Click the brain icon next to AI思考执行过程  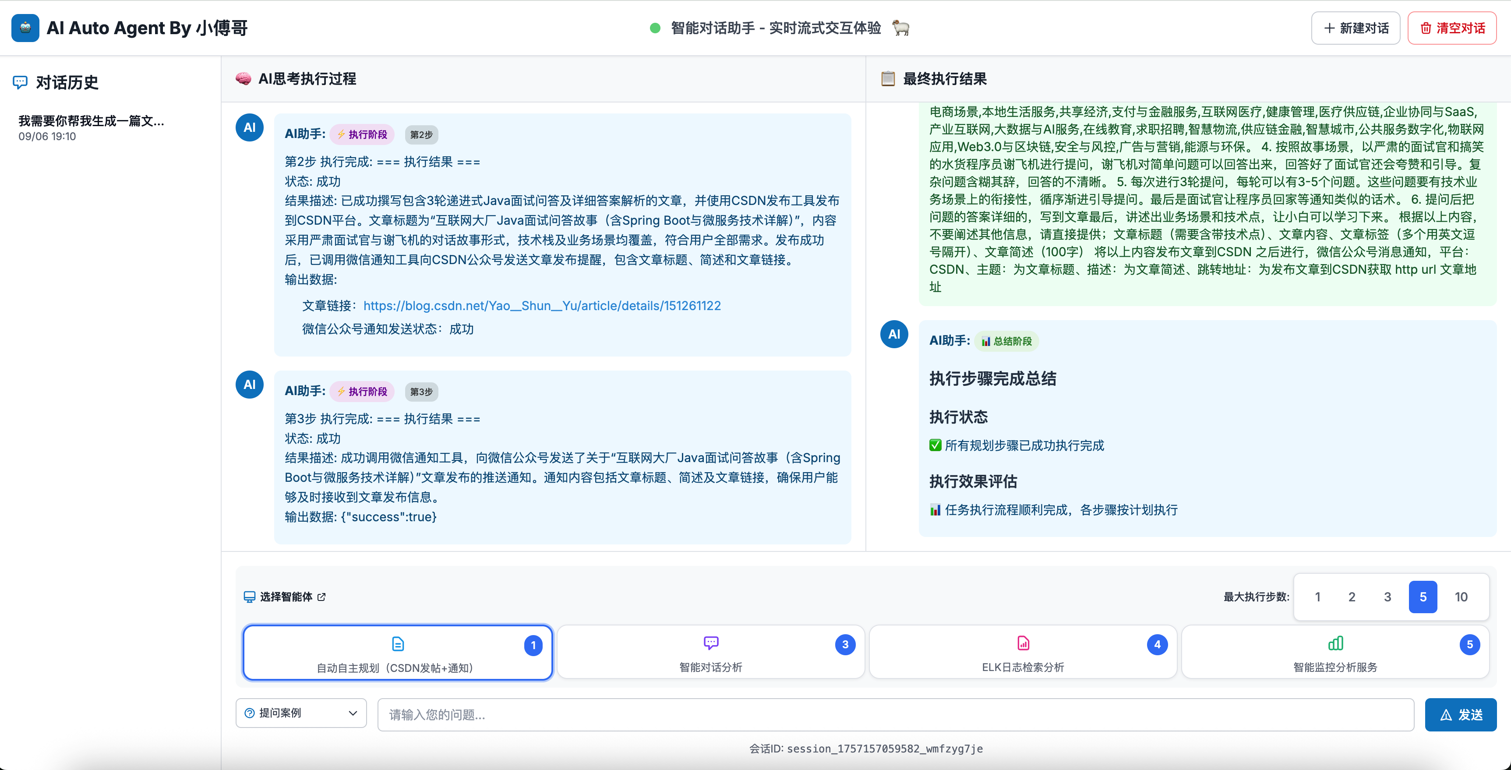click(x=243, y=78)
